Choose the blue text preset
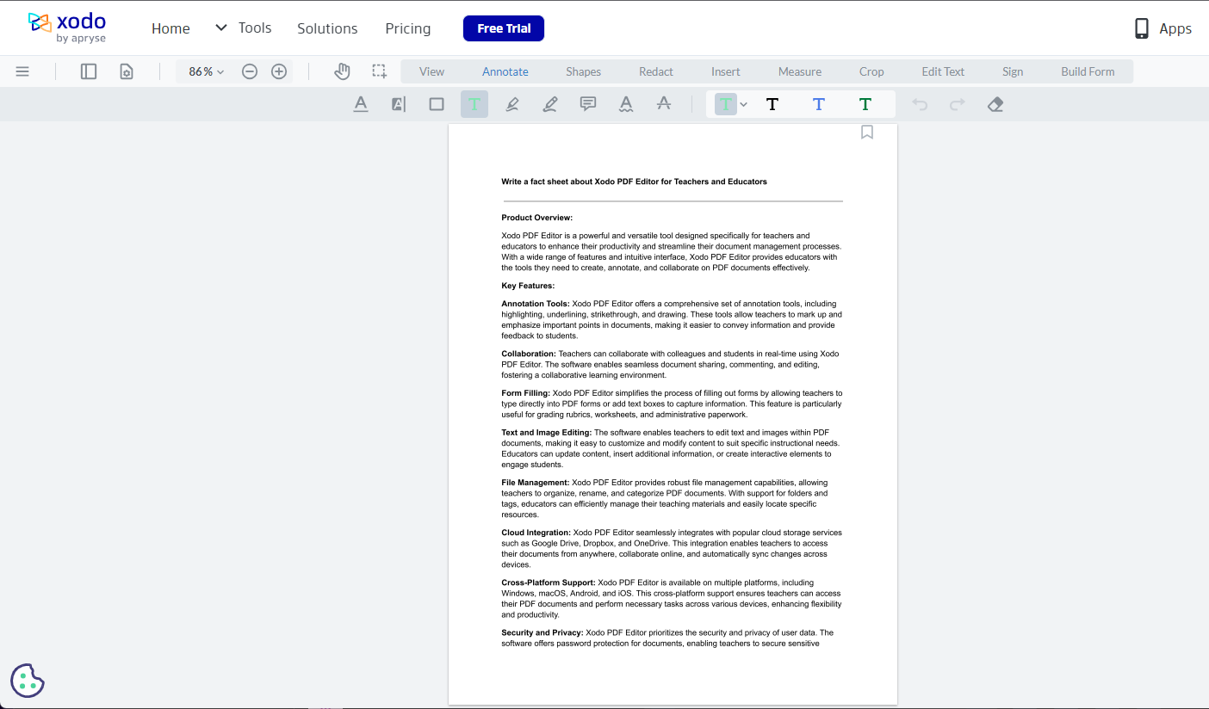 coord(819,104)
